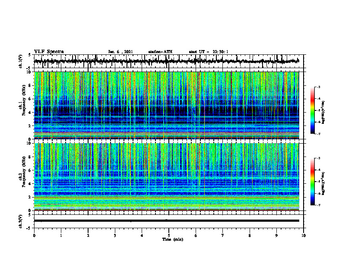Click time axis tick label "3"
The image size is (342, 264).
[x=115, y=236]
